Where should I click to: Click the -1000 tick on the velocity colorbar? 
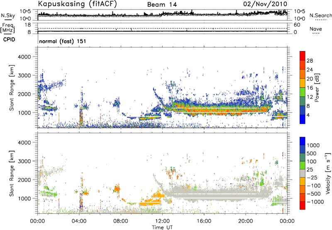315,202
